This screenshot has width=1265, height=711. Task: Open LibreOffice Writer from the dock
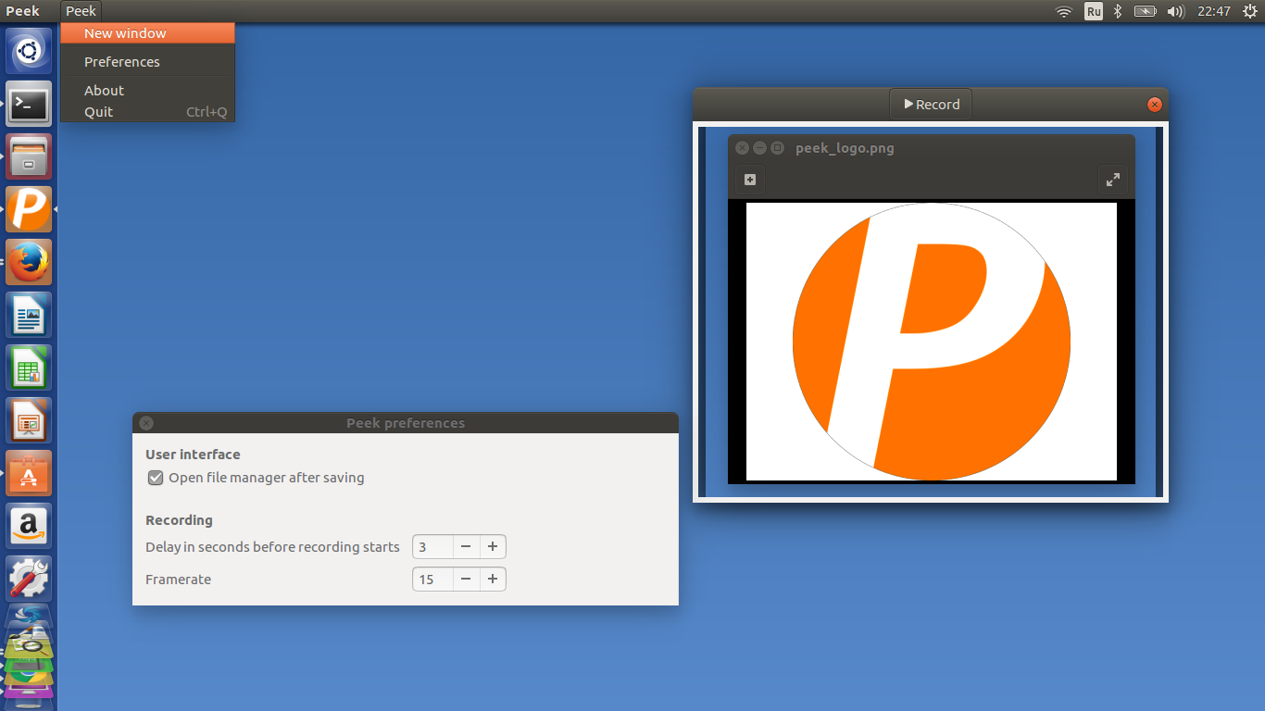pos(29,315)
